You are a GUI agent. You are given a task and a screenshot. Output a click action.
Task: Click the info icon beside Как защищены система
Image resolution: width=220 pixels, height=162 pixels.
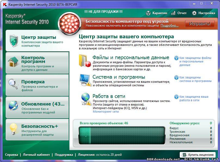(176, 77)
